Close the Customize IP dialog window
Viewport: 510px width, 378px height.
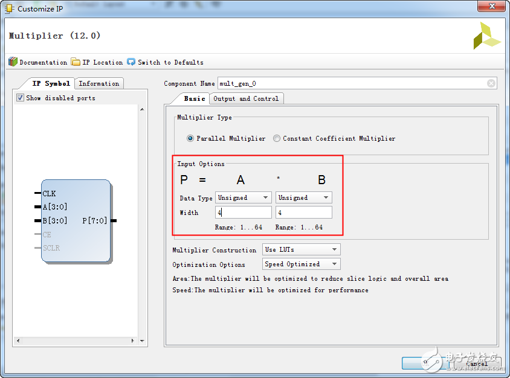click(x=490, y=8)
